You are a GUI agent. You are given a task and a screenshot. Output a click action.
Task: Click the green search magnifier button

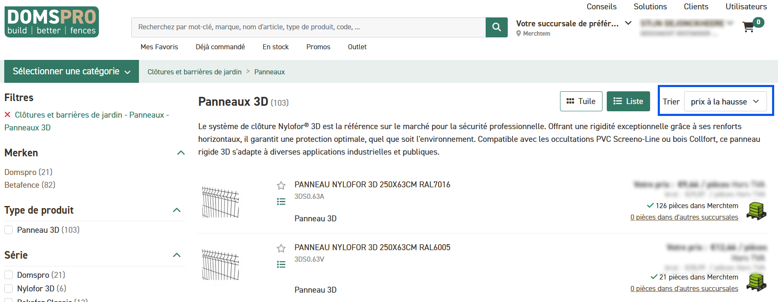pyautogui.click(x=496, y=27)
